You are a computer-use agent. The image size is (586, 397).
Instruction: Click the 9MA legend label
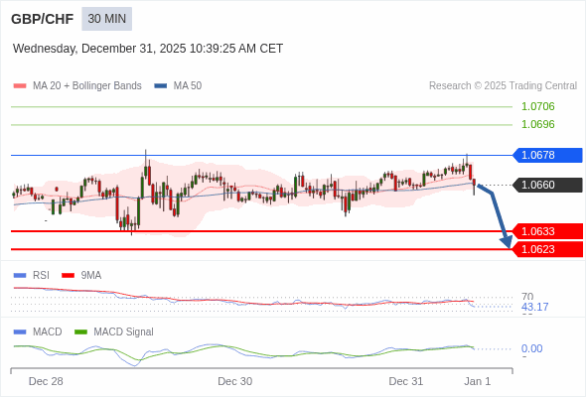pyautogui.click(x=91, y=275)
